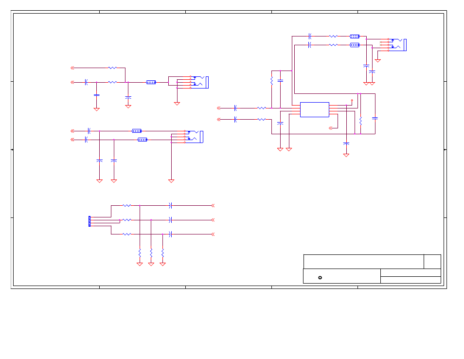The width and height of the screenshot is (464, 359).
Task: Select the topmost off-page connector of top-left circuit
Action: 72,68
